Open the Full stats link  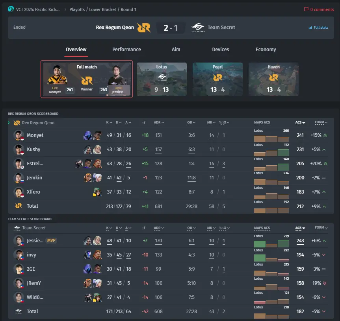click(319, 28)
